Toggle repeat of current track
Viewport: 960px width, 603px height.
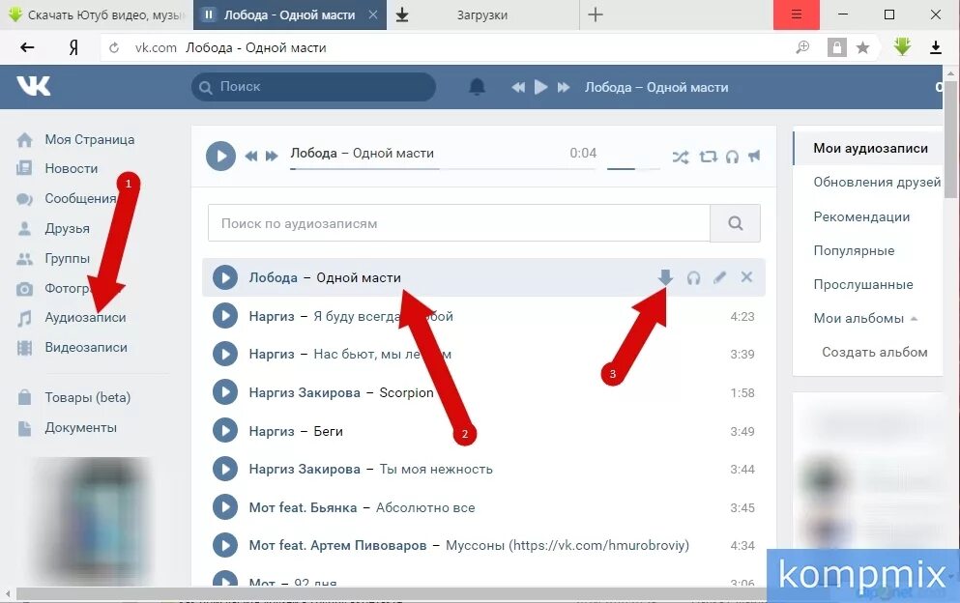709,157
